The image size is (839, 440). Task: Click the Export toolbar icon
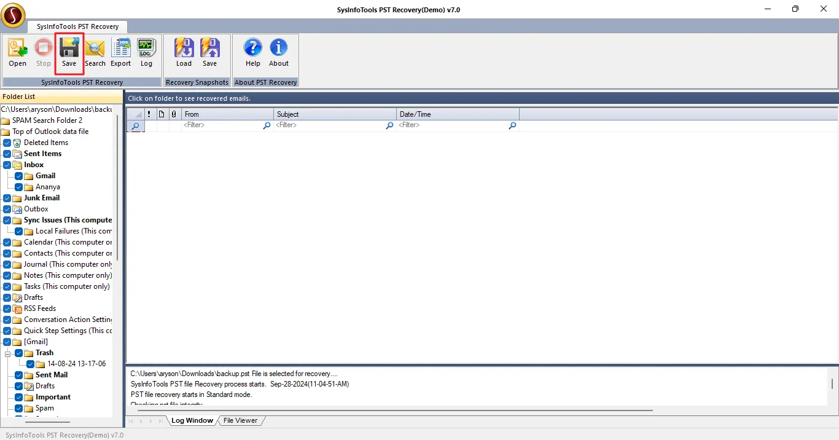(x=121, y=48)
